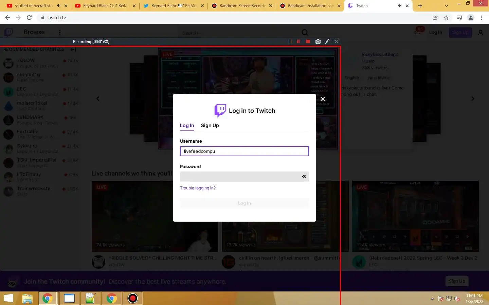Switch to the Sign Up tab
The width and height of the screenshot is (489, 305).
[x=210, y=125]
